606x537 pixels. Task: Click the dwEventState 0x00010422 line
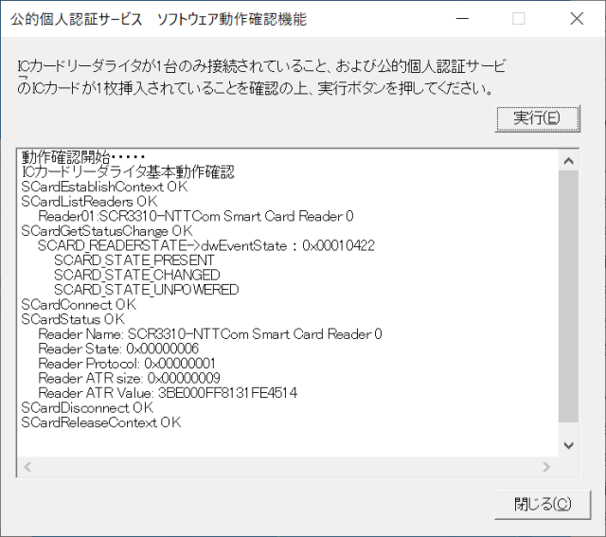click(x=206, y=245)
